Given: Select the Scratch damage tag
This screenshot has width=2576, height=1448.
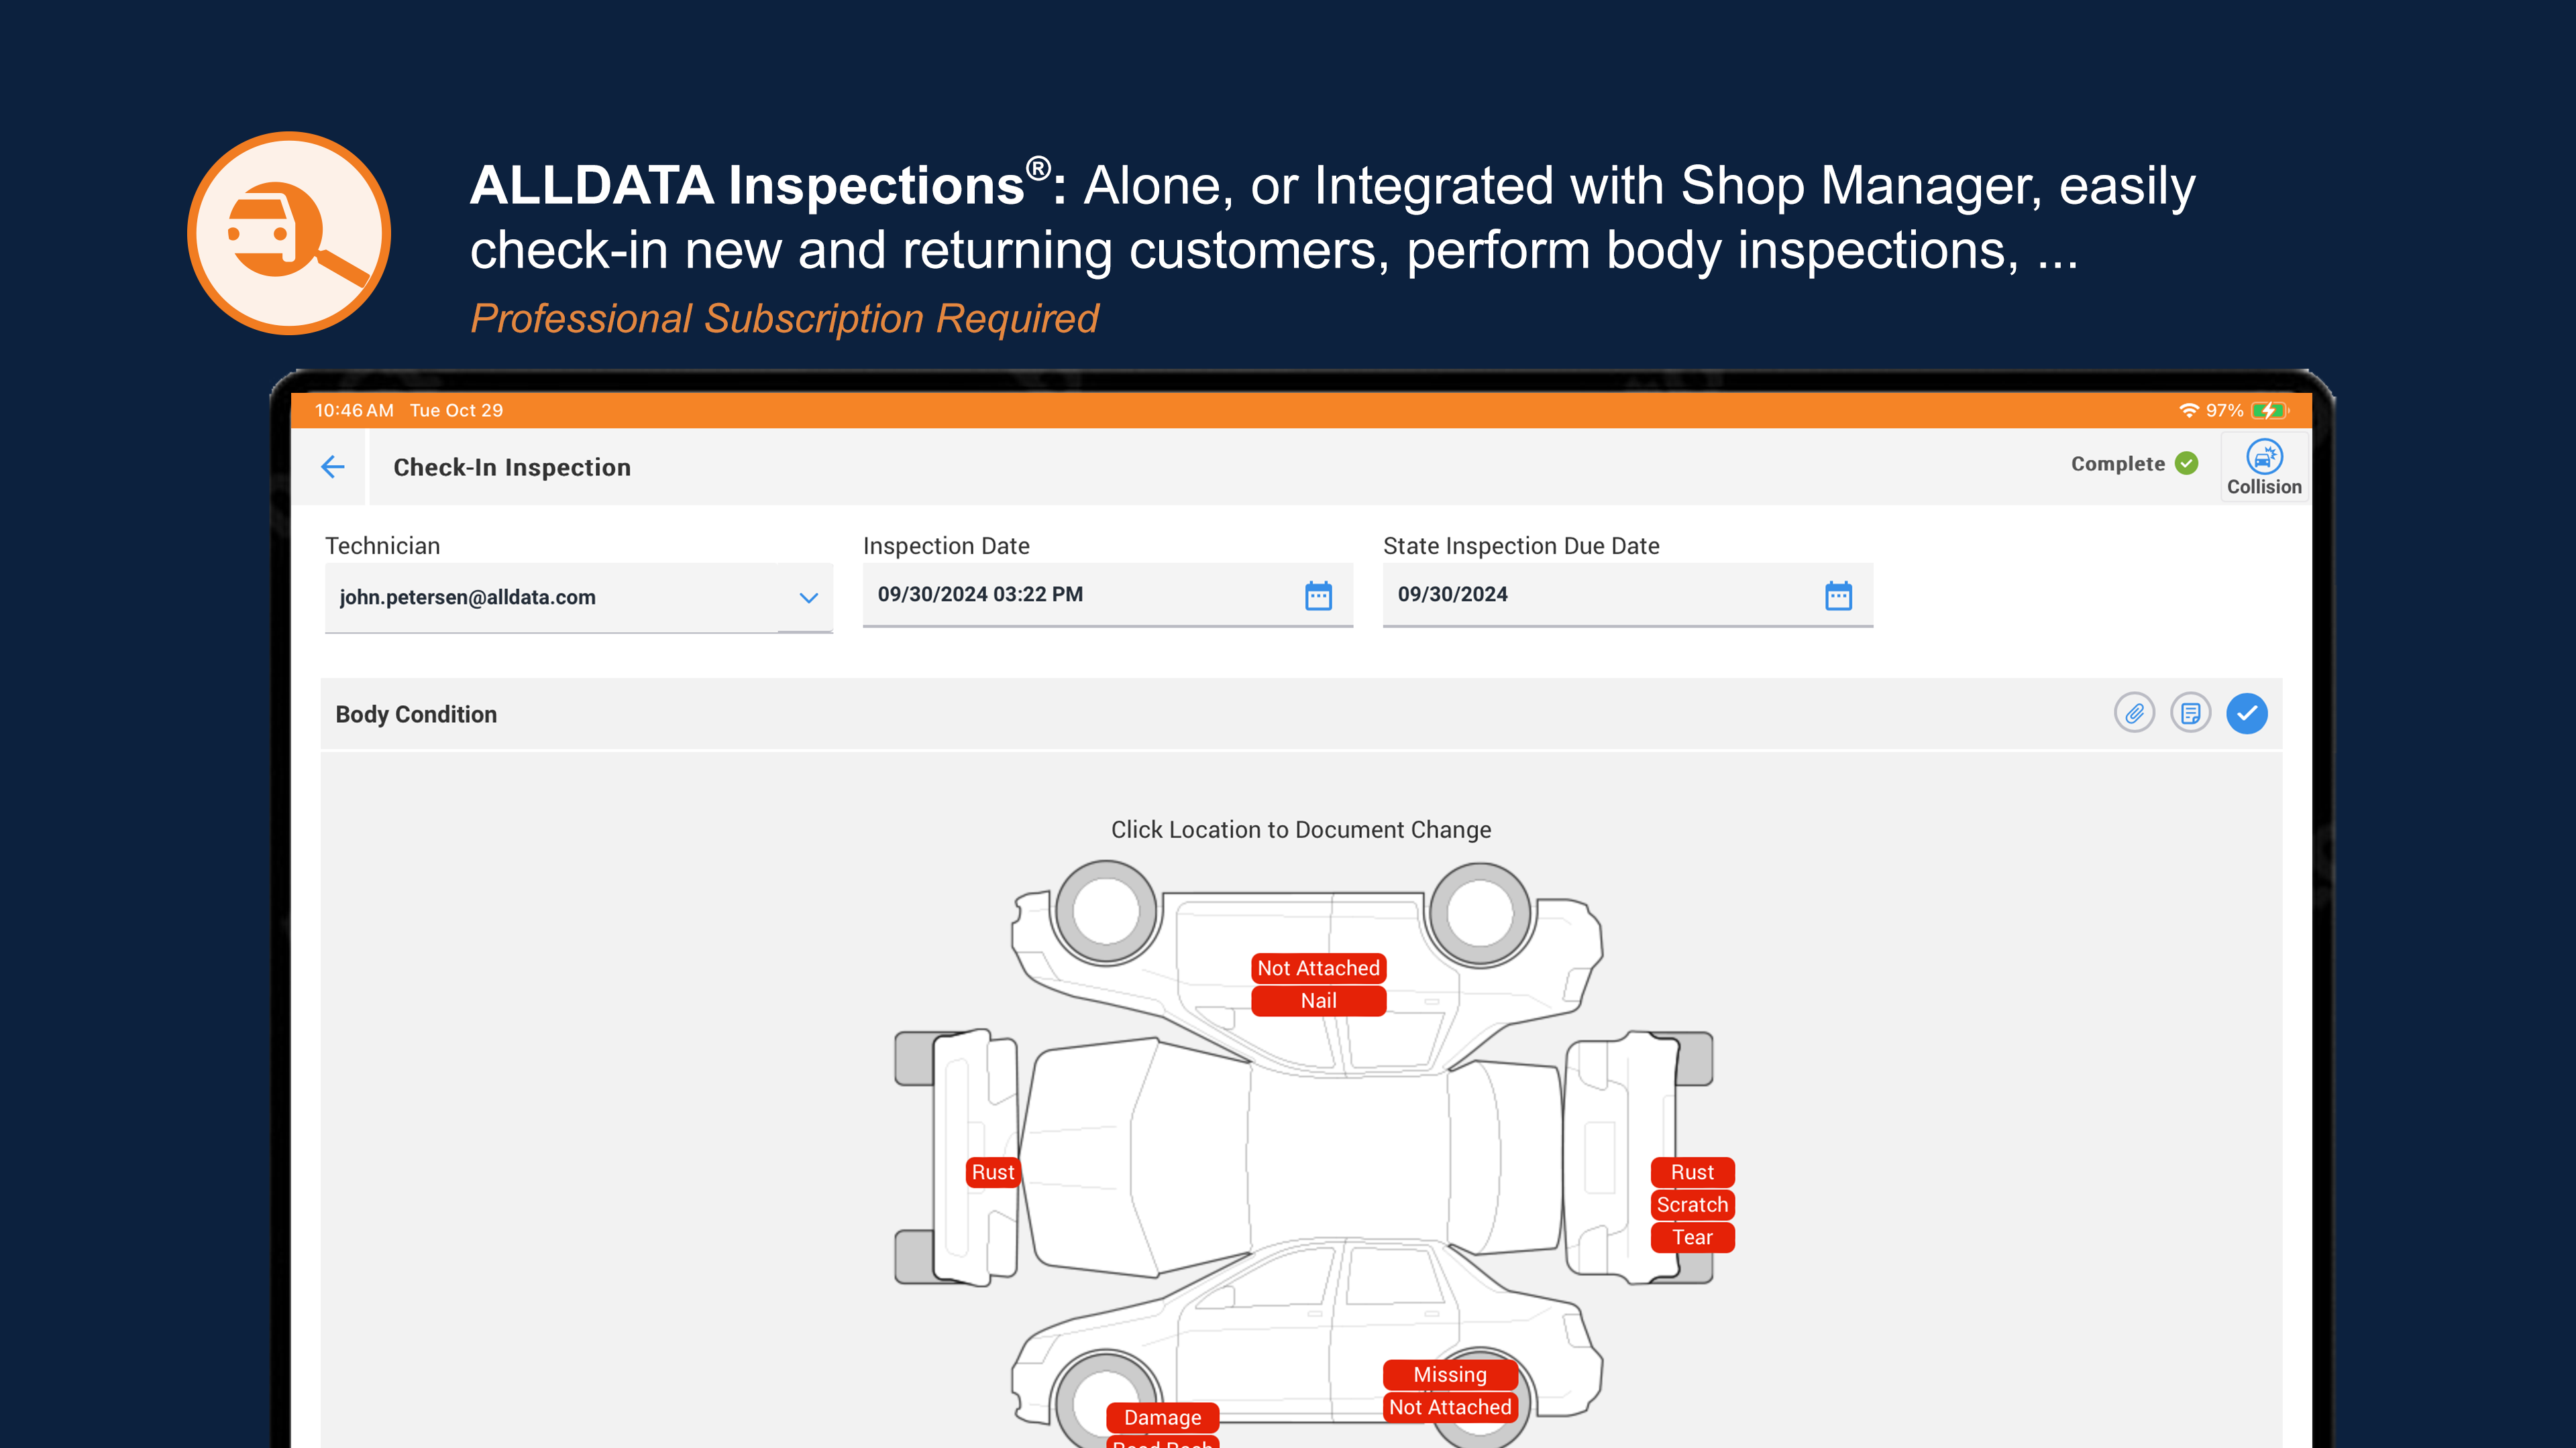Looking at the screenshot, I should click(1692, 1204).
